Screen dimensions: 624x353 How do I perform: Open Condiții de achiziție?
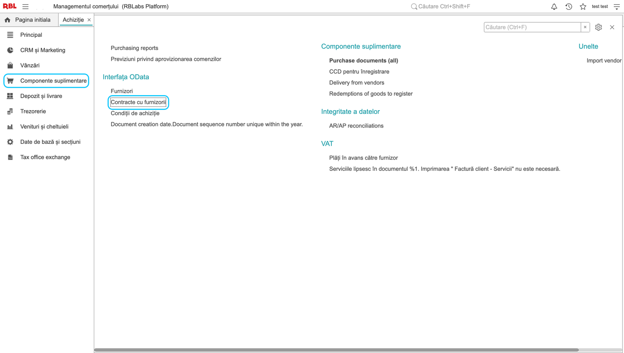[x=135, y=113]
